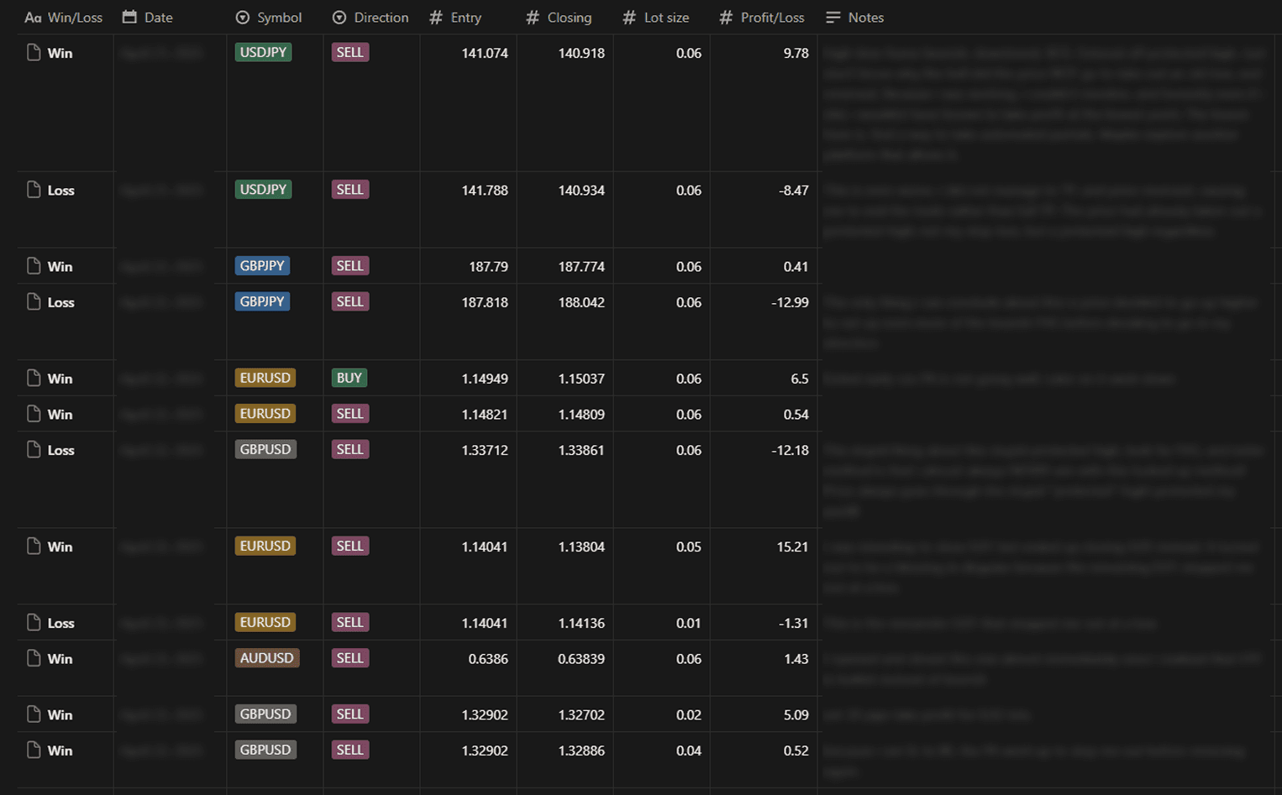Viewport: 1282px width, 795px height.
Task: Click the page icon of the USDJPY loss row
Action: click(34, 190)
